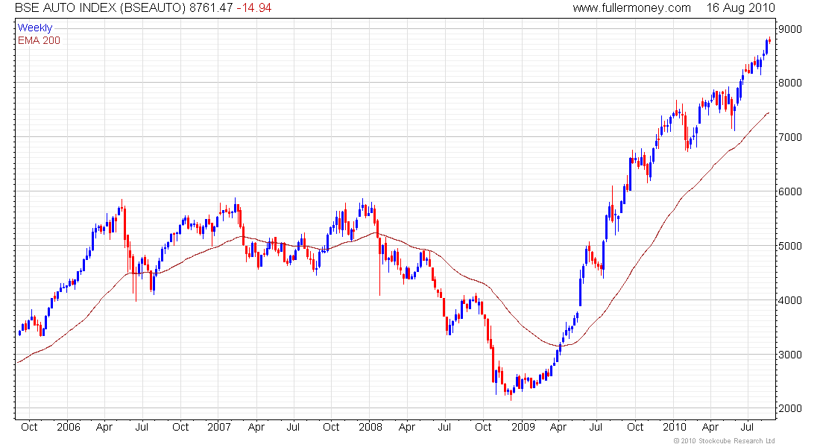820x447 pixels.
Task: Click the 5000 price axis label
Action: coord(790,246)
